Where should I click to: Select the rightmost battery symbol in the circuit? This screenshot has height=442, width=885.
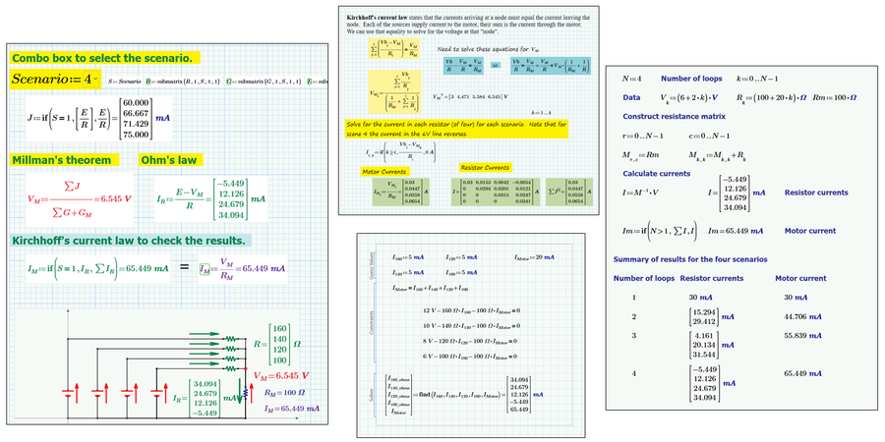[155, 394]
